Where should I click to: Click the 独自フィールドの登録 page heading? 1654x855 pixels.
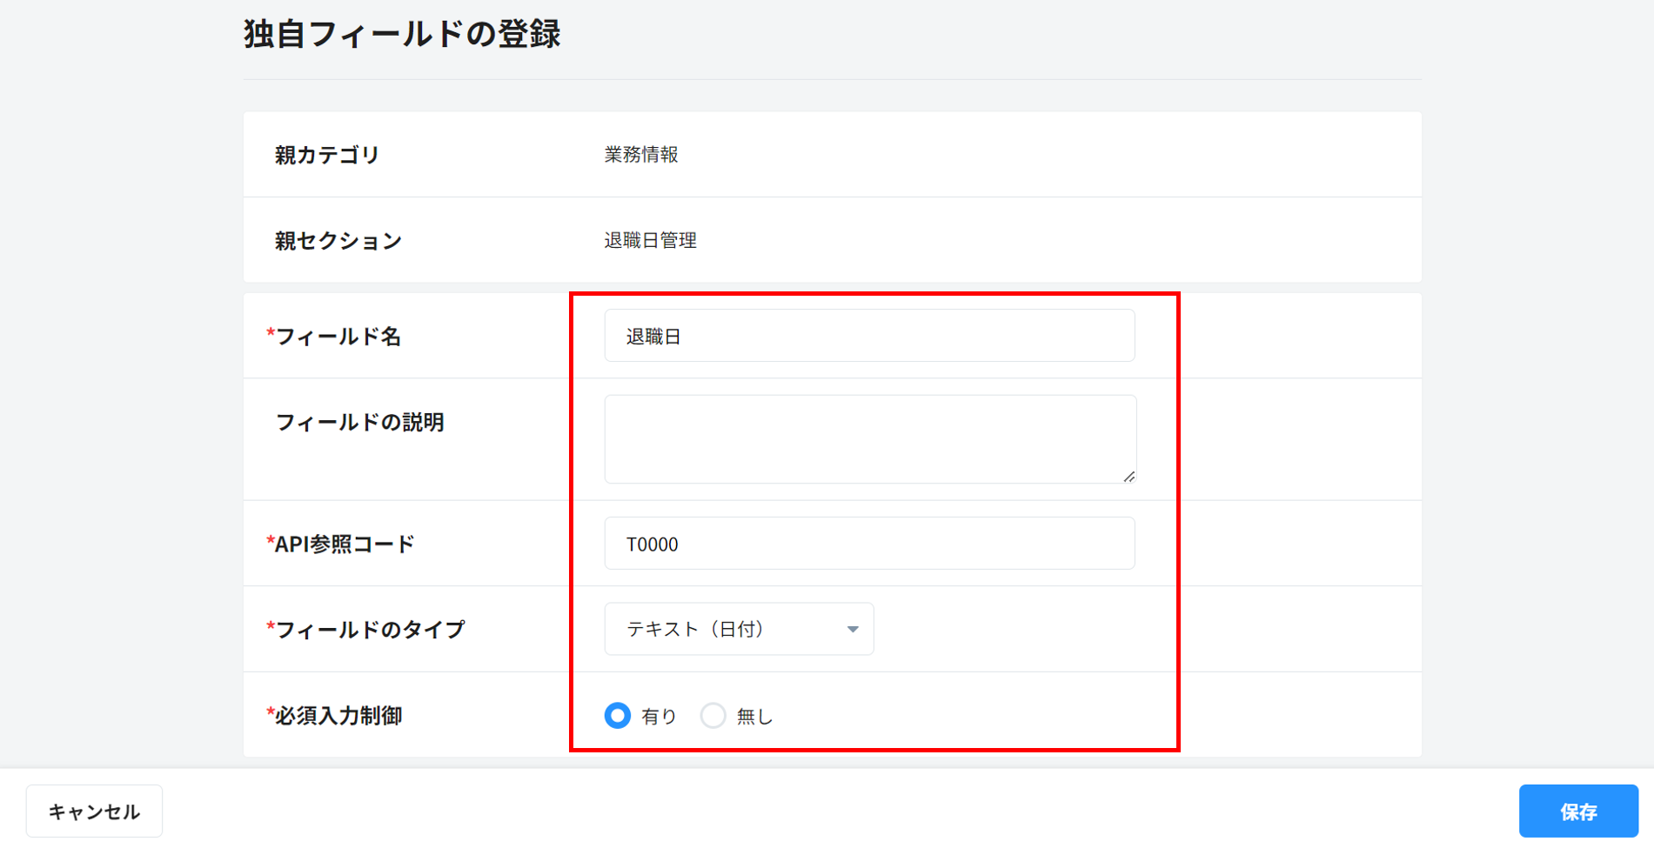pyautogui.click(x=402, y=35)
